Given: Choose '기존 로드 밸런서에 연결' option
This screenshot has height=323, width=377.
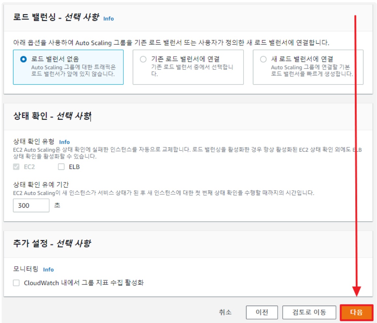Looking at the screenshot, I should 143,59.
